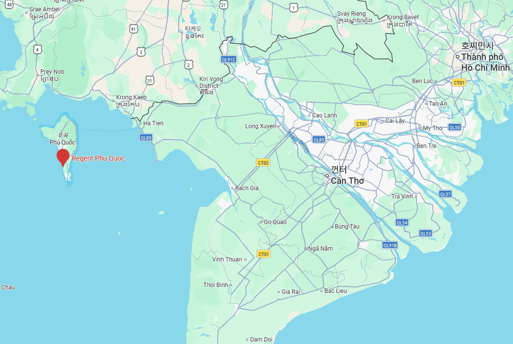
Task: Click the CT02 highway shield
Action: 263,162
